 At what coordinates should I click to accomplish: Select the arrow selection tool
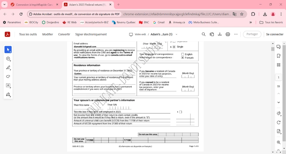pyautogui.click(x=8, y=50)
